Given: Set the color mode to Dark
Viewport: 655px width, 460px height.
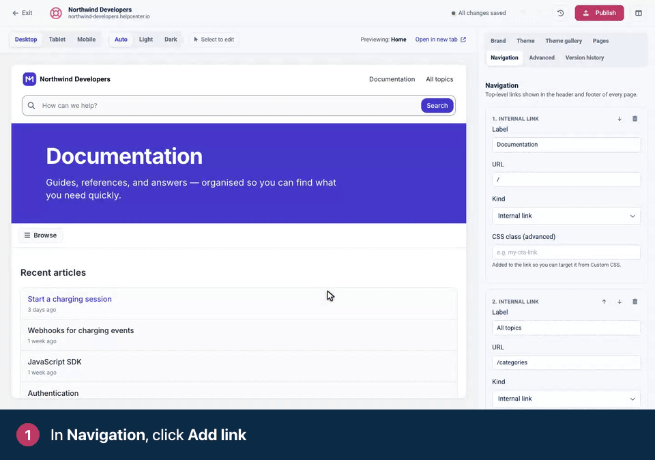Looking at the screenshot, I should coord(171,40).
